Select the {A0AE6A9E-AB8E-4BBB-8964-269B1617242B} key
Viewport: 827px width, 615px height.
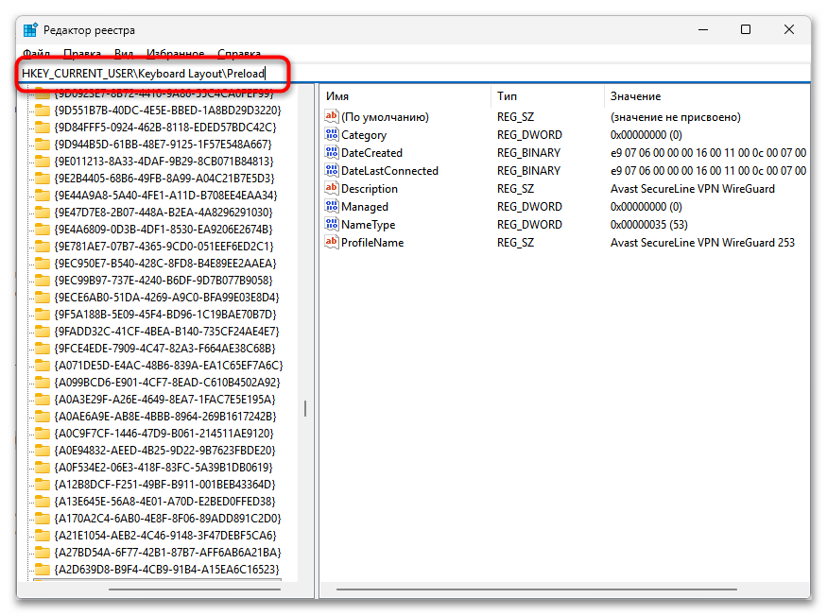(165, 416)
